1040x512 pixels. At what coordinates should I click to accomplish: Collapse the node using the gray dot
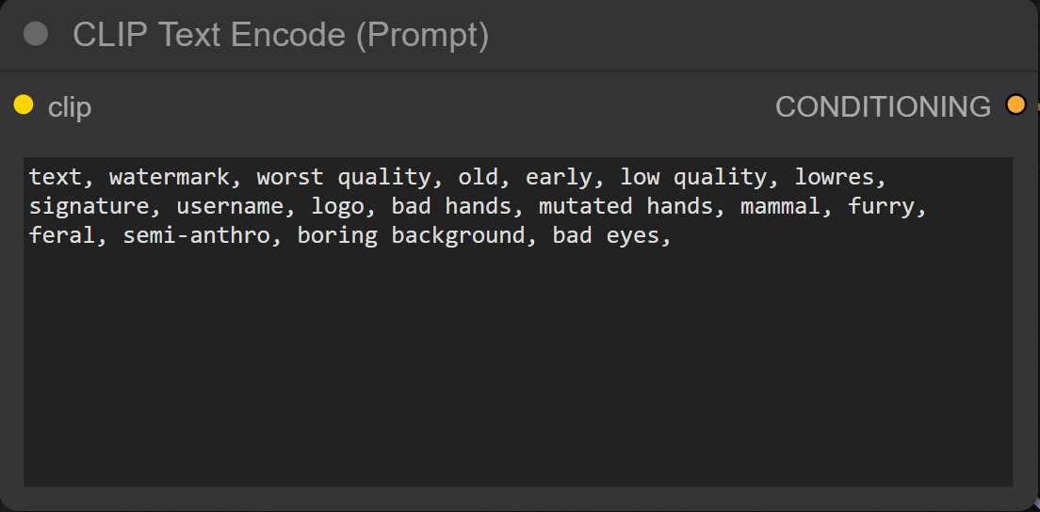36,35
